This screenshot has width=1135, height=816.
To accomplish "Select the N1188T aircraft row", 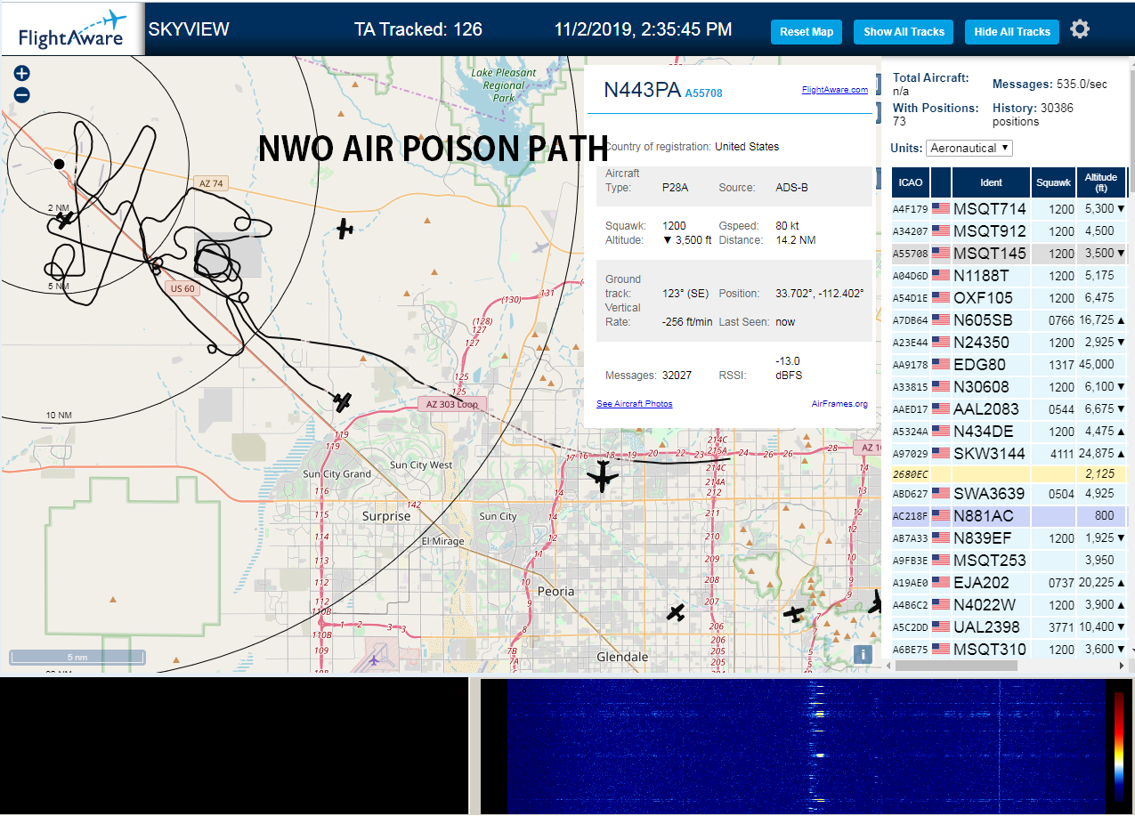I will coord(1009,276).
